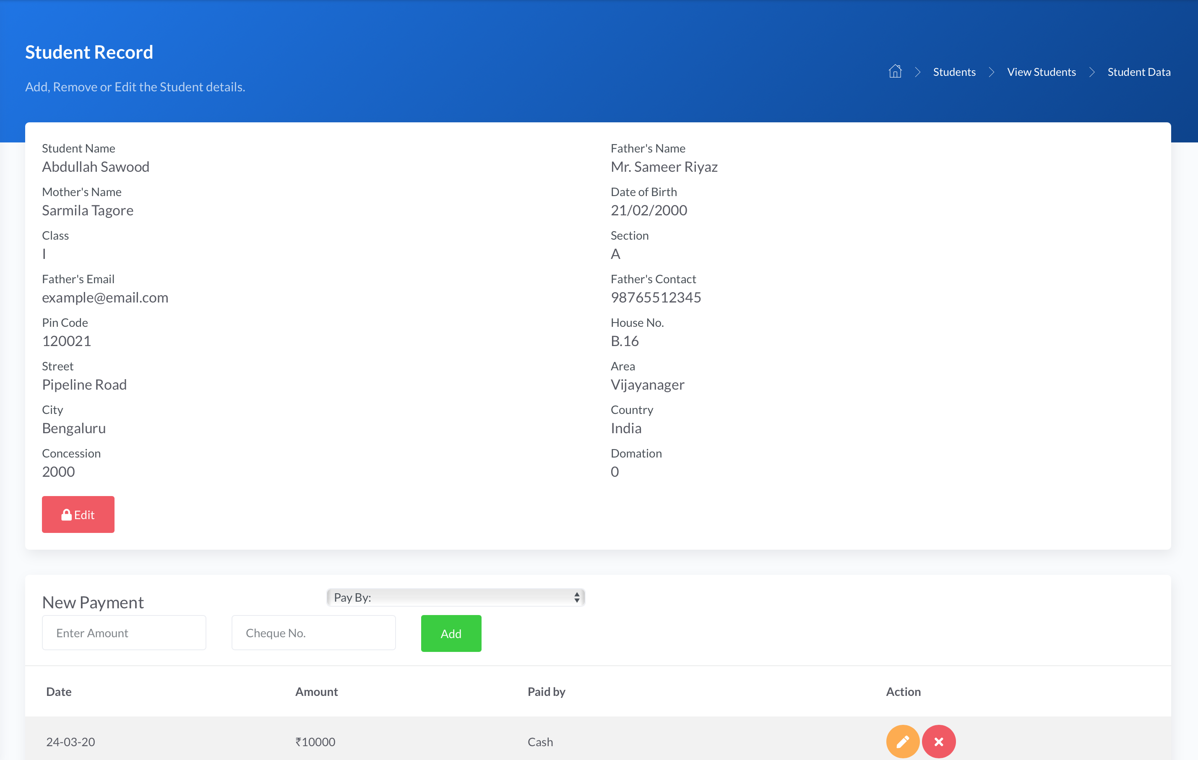Open the Pay By dropdown
Viewport: 1198px width, 760px height.
click(x=455, y=597)
